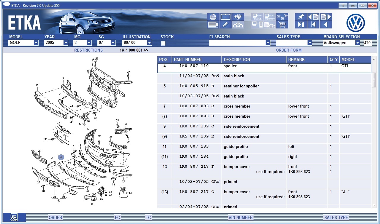Image resolution: width=380 pixels, height=224 pixels.
Task: Click the pushpin icon
Action: point(301,17)
